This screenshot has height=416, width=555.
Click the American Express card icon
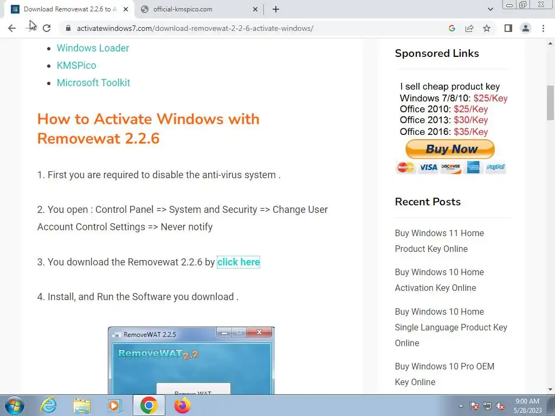[473, 167]
